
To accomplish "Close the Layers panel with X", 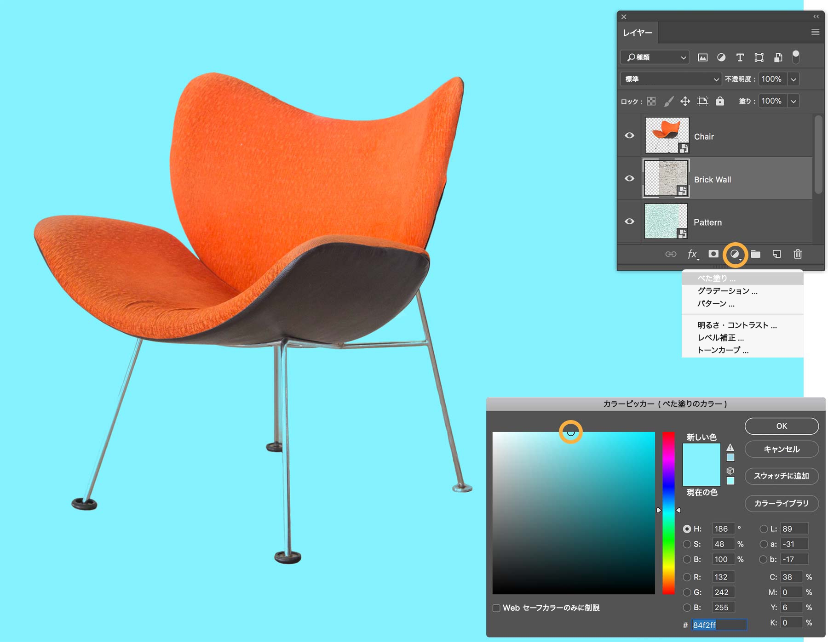I will 624,17.
